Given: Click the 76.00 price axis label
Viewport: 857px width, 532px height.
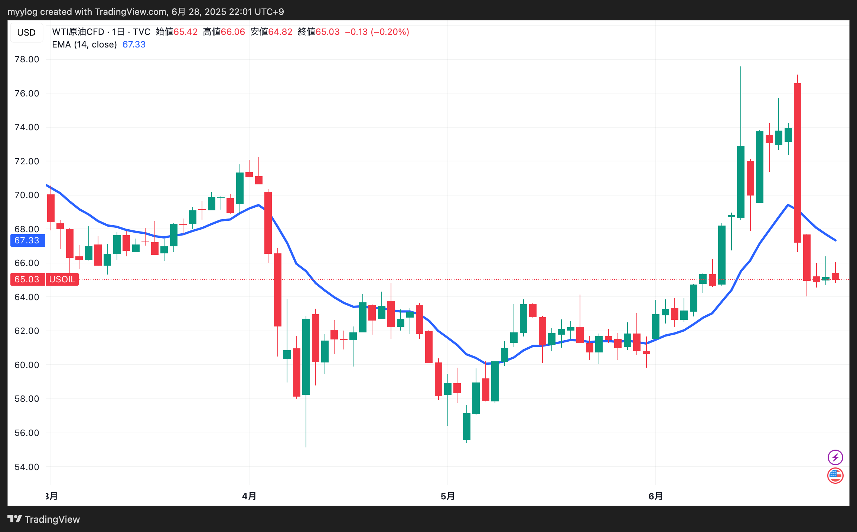Looking at the screenshot, I should click(x=27, y=93).
